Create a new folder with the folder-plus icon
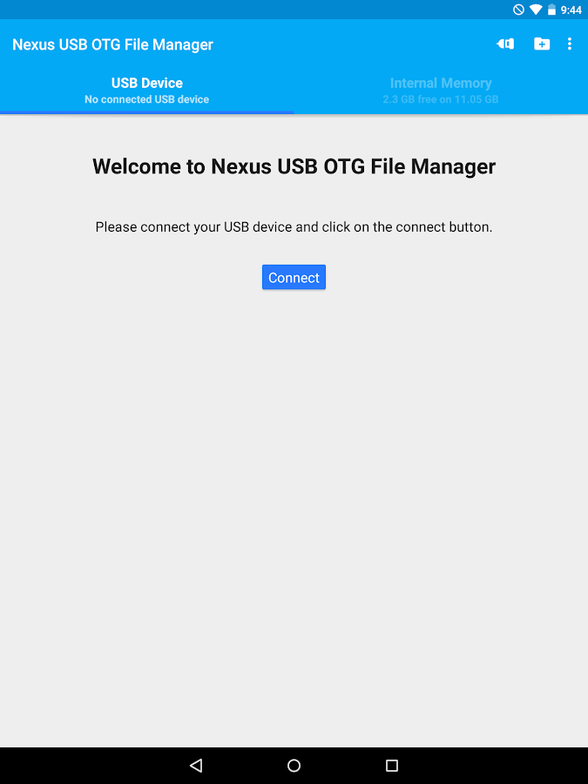 pyautogui.click(x=542, y=44)
